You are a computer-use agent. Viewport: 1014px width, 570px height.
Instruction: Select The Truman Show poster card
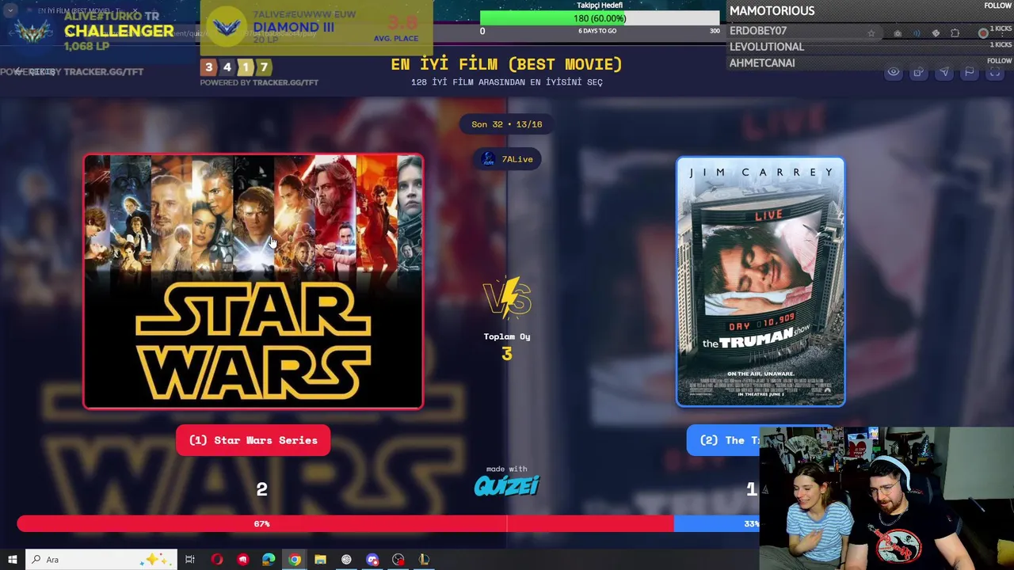[760, 282]
